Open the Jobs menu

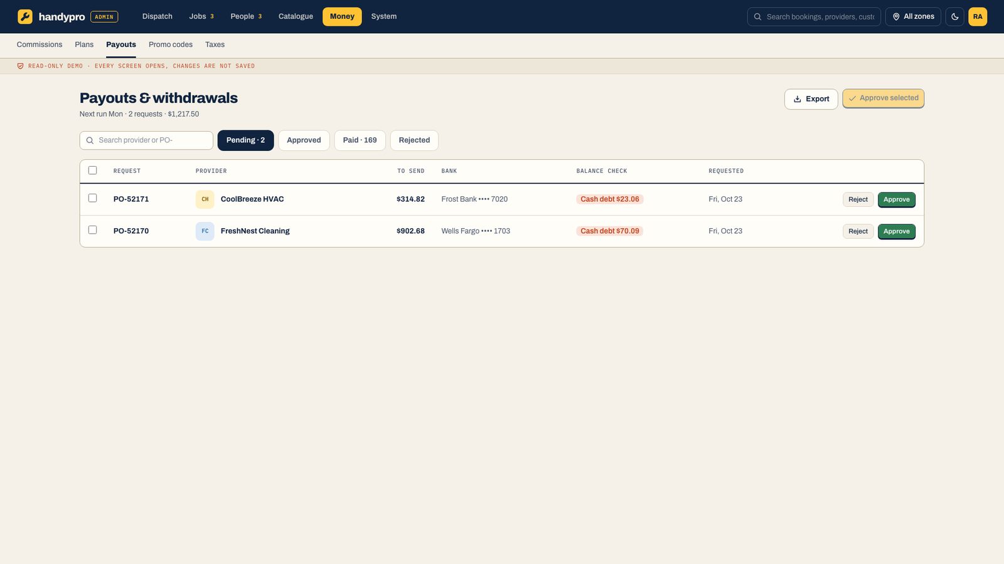point(201,16)
